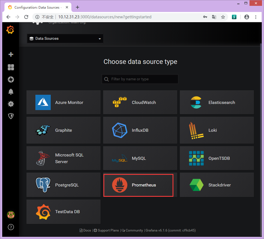Select the MySQL label
The image size is (264, 239).
[139, 159]
